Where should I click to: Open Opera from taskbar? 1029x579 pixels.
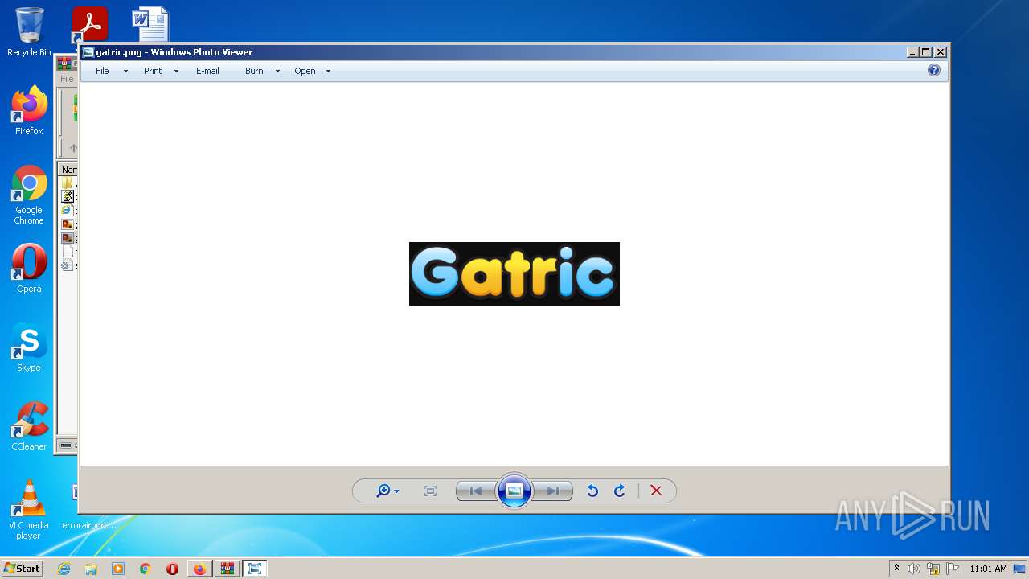point(172,569)
